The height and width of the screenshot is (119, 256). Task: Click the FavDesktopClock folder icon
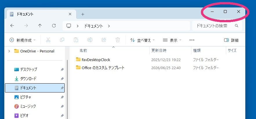click(x=78, y=59)
